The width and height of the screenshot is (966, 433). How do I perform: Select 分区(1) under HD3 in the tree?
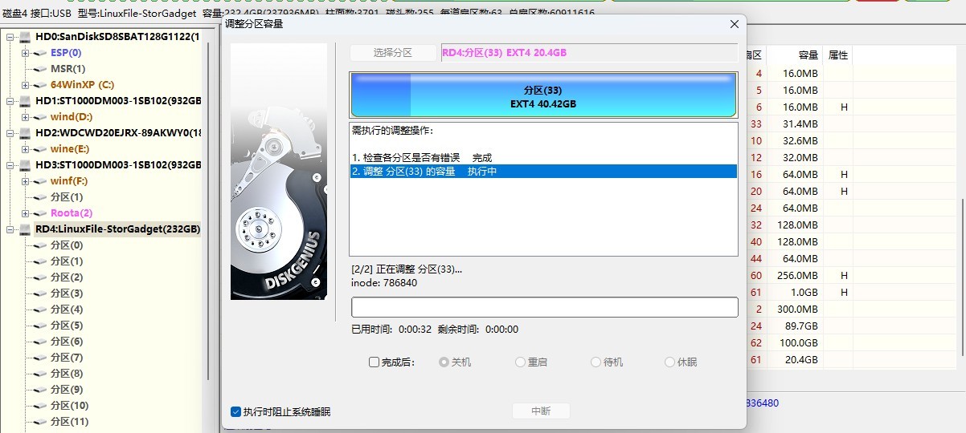pos(66,197)
